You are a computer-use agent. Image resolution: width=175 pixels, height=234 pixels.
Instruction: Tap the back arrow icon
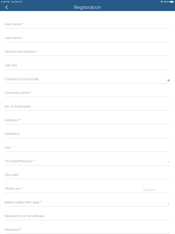(6, 7)
